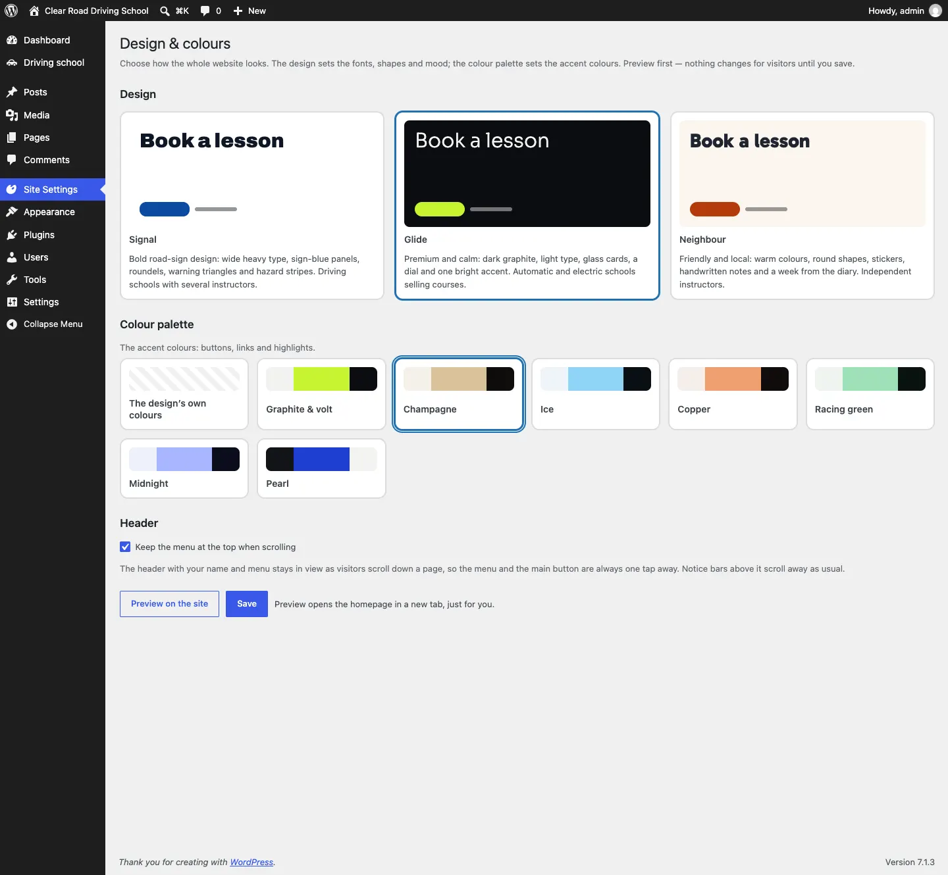
Task: Click the Posts pushpin icon
Action: pos(12,92)
